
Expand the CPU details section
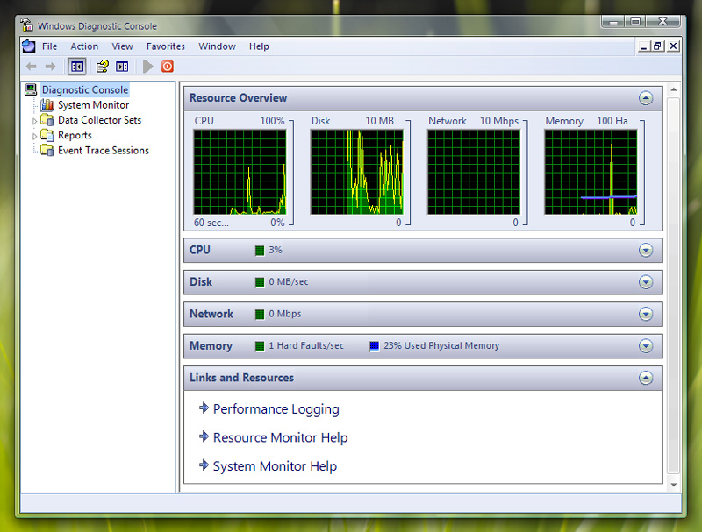(646, 250)
